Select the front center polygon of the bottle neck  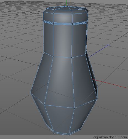pos(62,41)
